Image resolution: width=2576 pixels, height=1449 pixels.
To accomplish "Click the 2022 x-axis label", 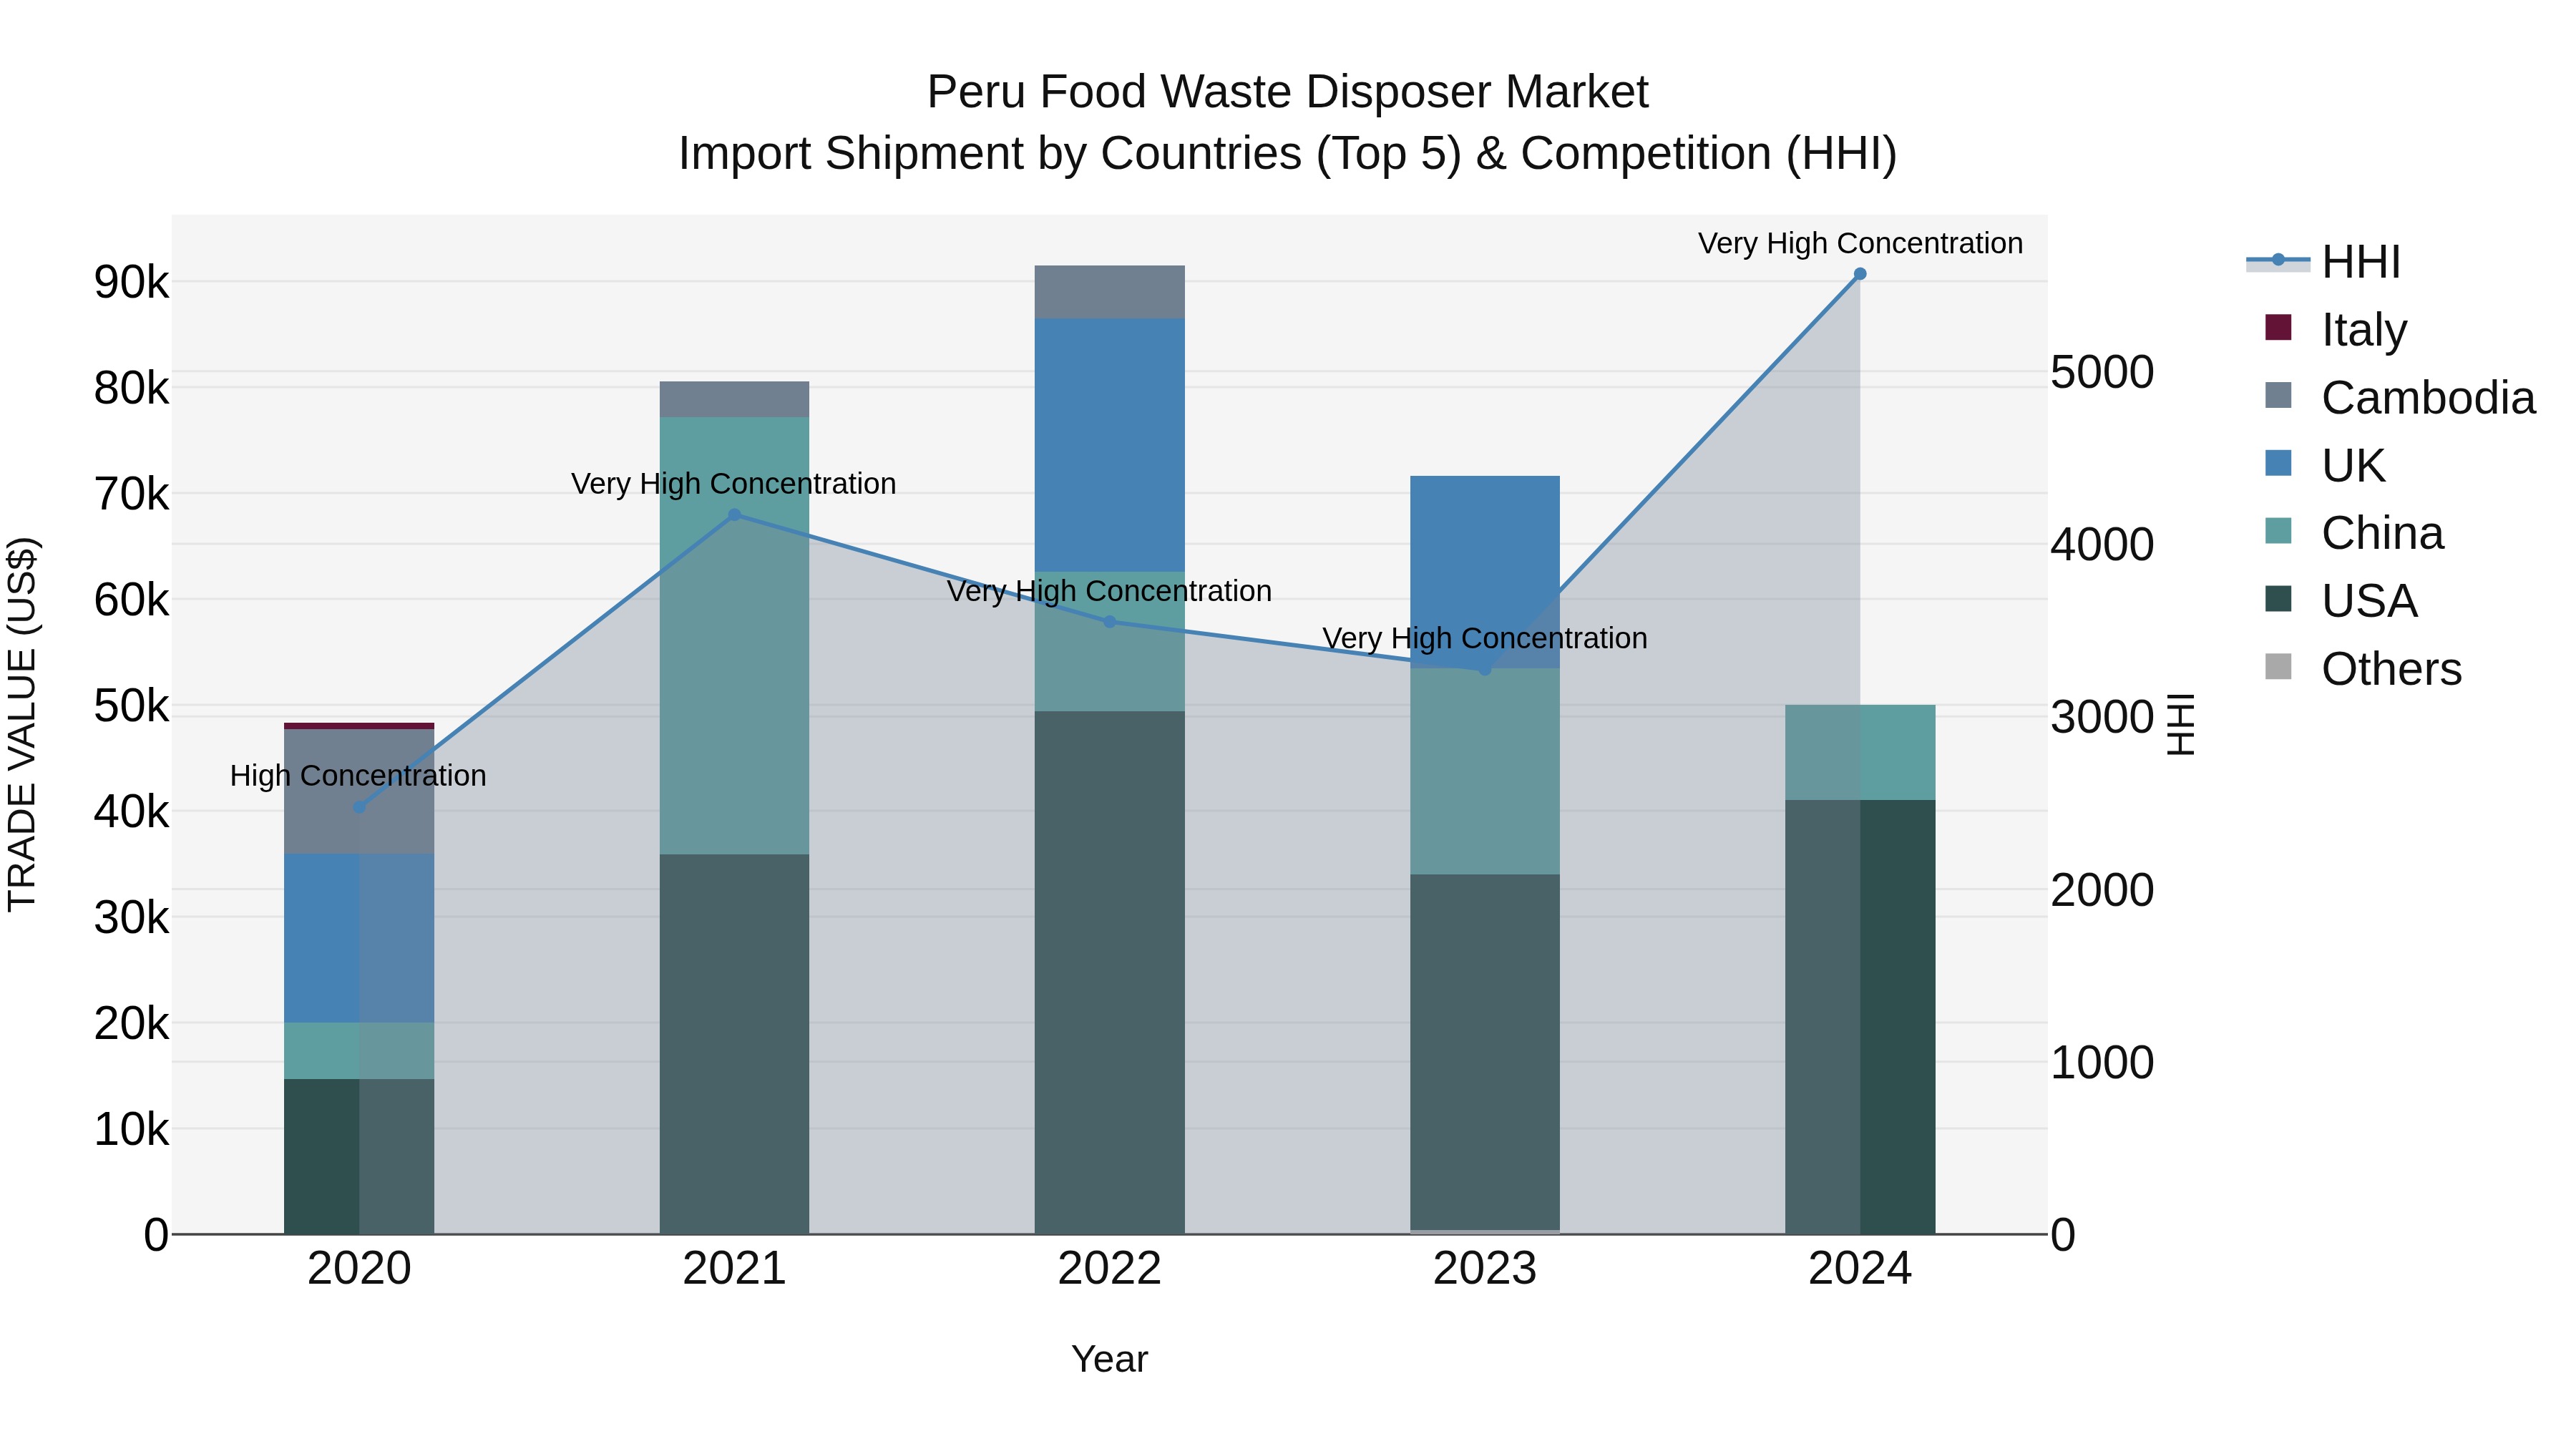I will (x=1109, y=1269).
